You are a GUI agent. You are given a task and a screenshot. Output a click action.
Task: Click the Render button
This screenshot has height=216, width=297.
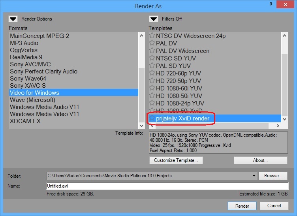[x=242, y=206]
